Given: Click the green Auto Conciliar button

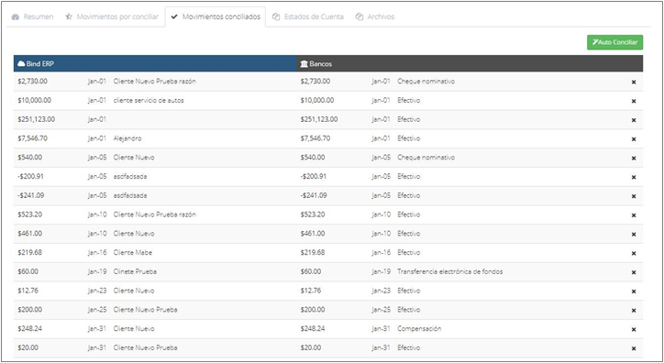Looking at the screenshot, I should [x=614, y=42].
